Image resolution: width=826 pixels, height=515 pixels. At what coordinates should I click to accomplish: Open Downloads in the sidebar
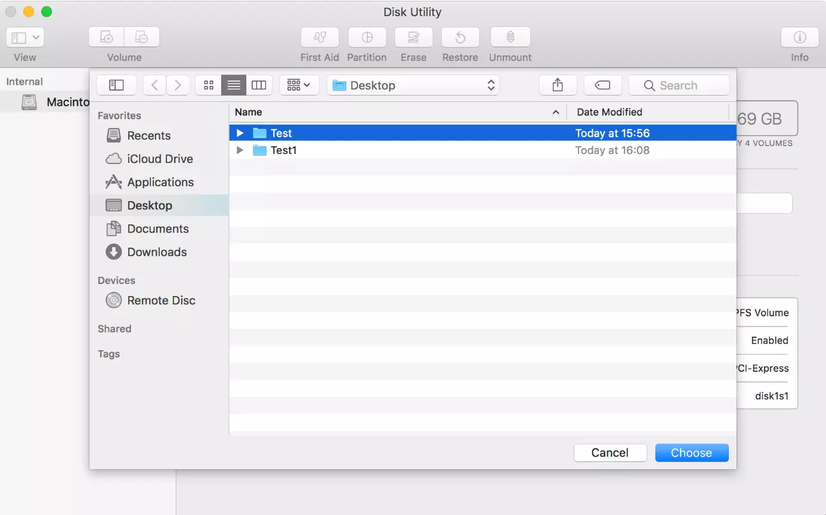[157, 252]
